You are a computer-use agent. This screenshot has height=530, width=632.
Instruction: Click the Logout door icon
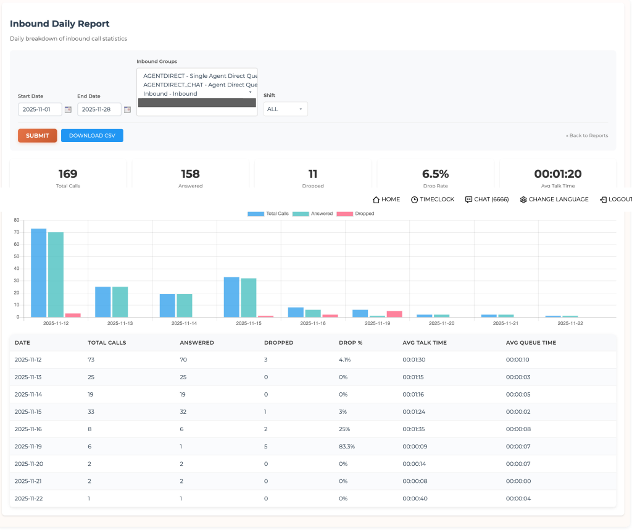pyautogui.click(x=603, y=200)
